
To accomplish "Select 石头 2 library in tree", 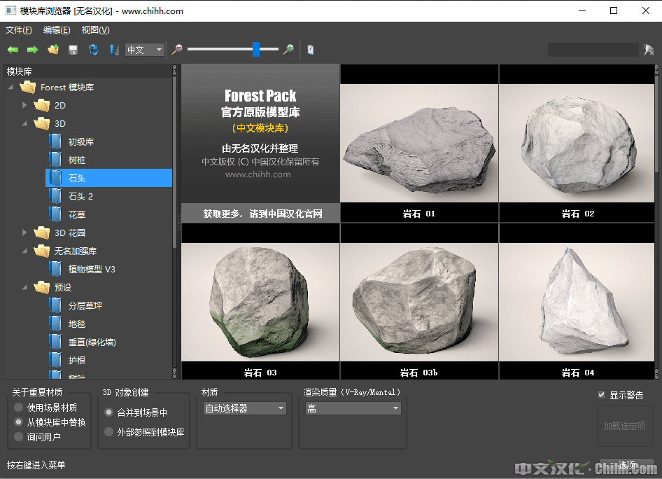I will pos(80,196).
